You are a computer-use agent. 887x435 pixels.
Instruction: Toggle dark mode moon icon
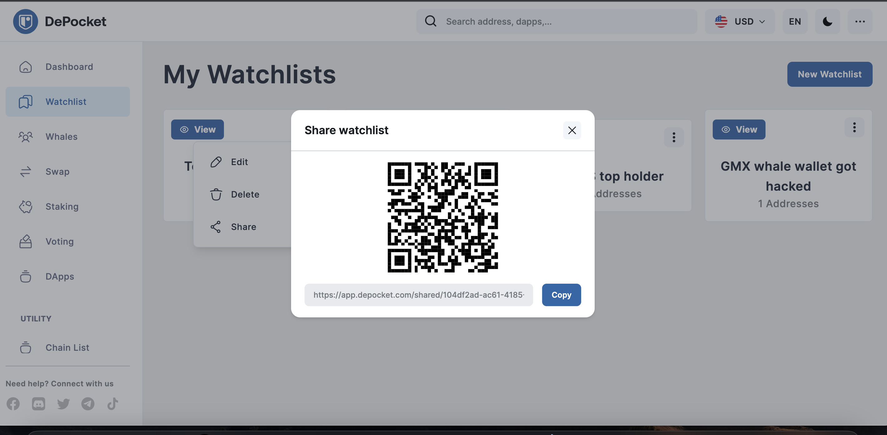827,21
